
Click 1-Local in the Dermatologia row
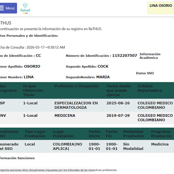pyautogui.click(x=30, y=103)
